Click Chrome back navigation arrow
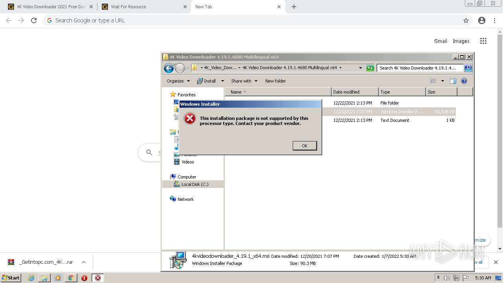This screenshot has width=503, height=283. pos(9,20)
